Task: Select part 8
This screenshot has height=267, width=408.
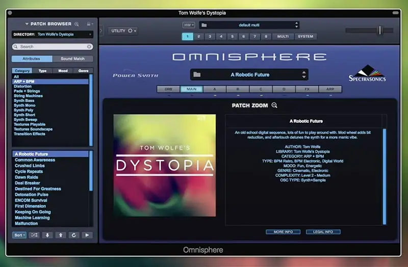Action: tap(266, 36)
